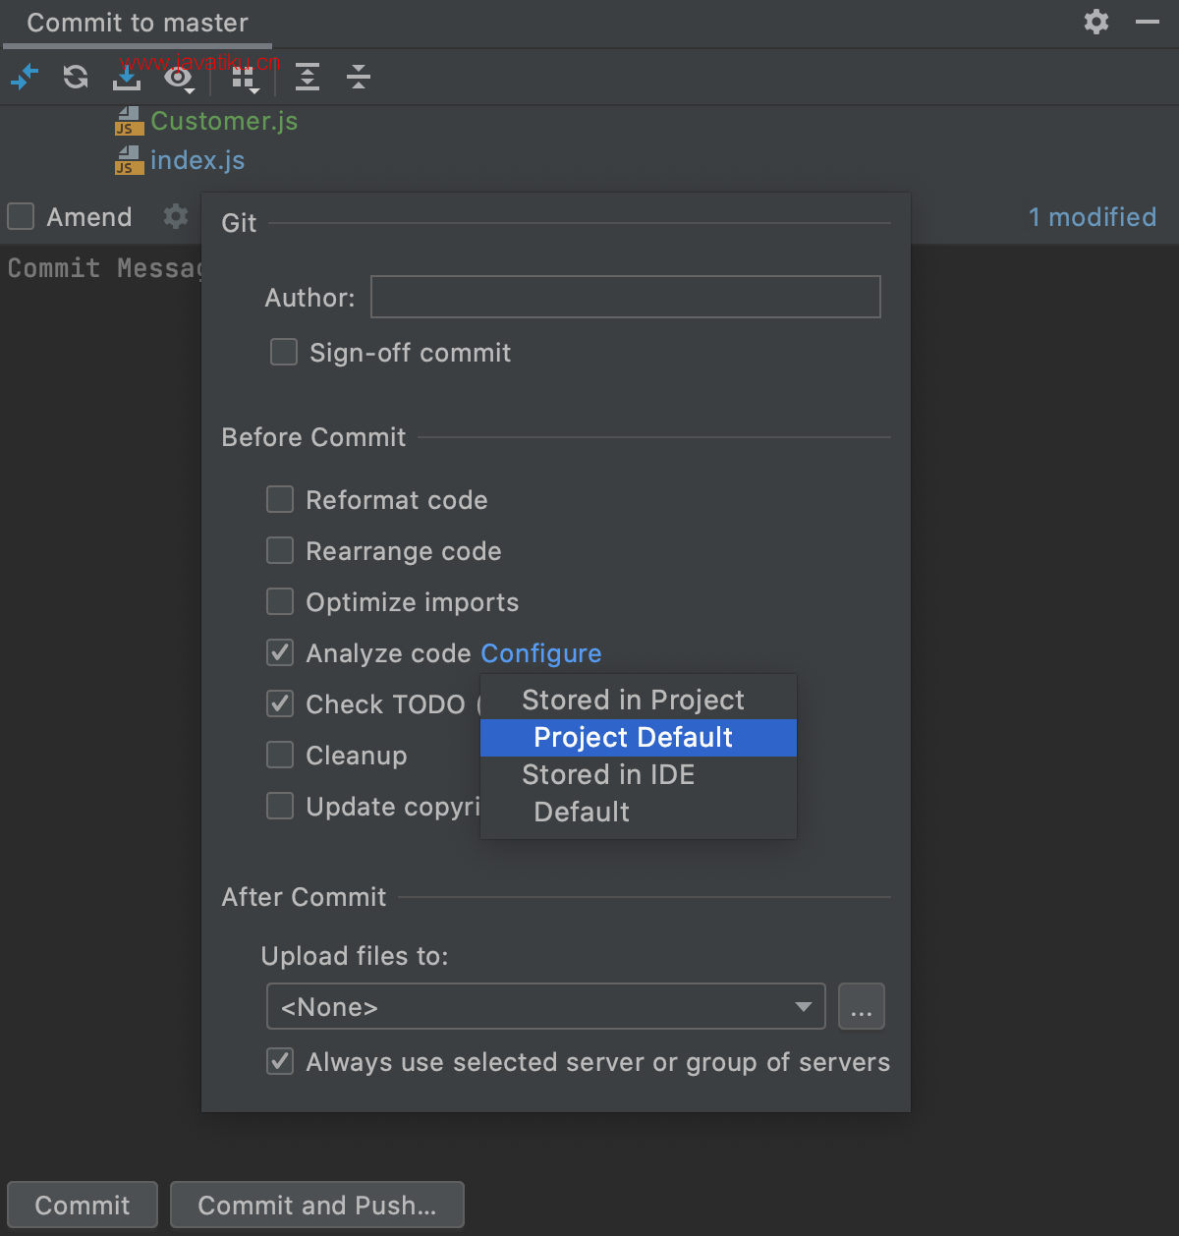Viewport: 1179px width, 1236px height.
Task: Click the Show Diff toolbar icon
Action: coord(25,77)
